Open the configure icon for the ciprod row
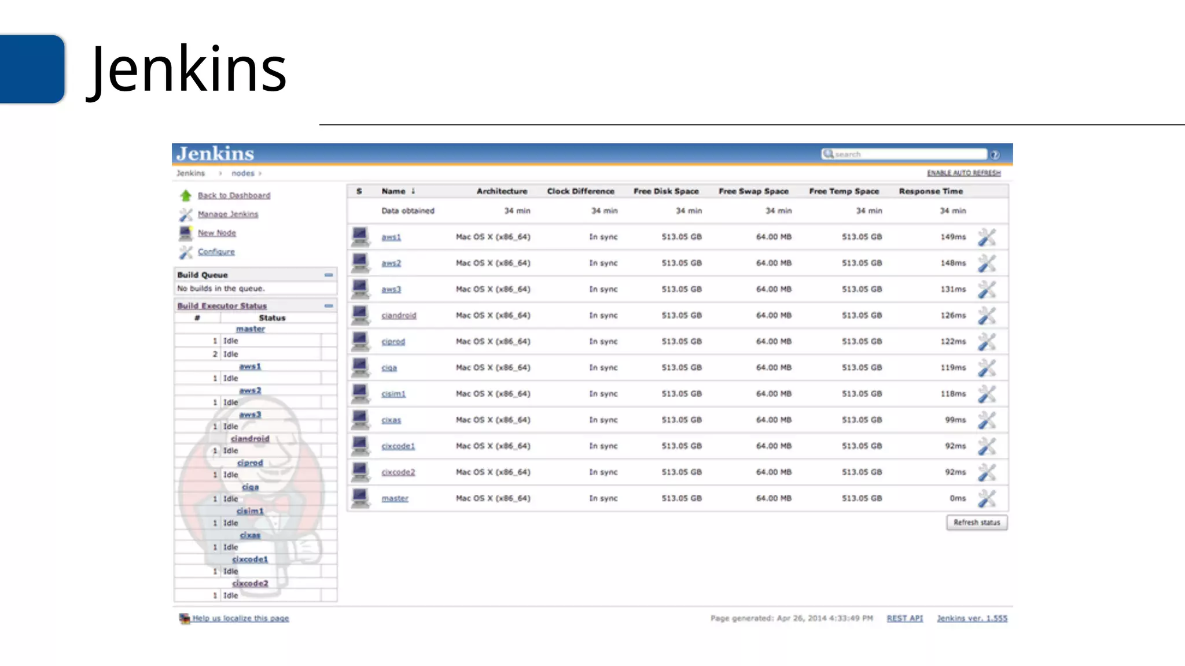Image resolution: width=1185 pixels, height=666 pixels. (x=987, y=342)
